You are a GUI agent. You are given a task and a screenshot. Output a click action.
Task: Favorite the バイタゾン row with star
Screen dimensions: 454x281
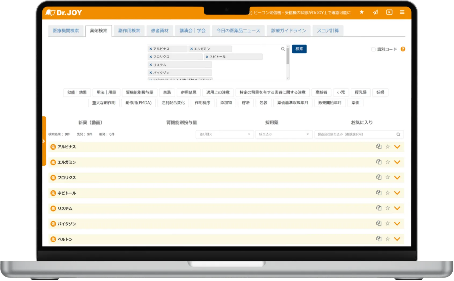tap(388, 223)
